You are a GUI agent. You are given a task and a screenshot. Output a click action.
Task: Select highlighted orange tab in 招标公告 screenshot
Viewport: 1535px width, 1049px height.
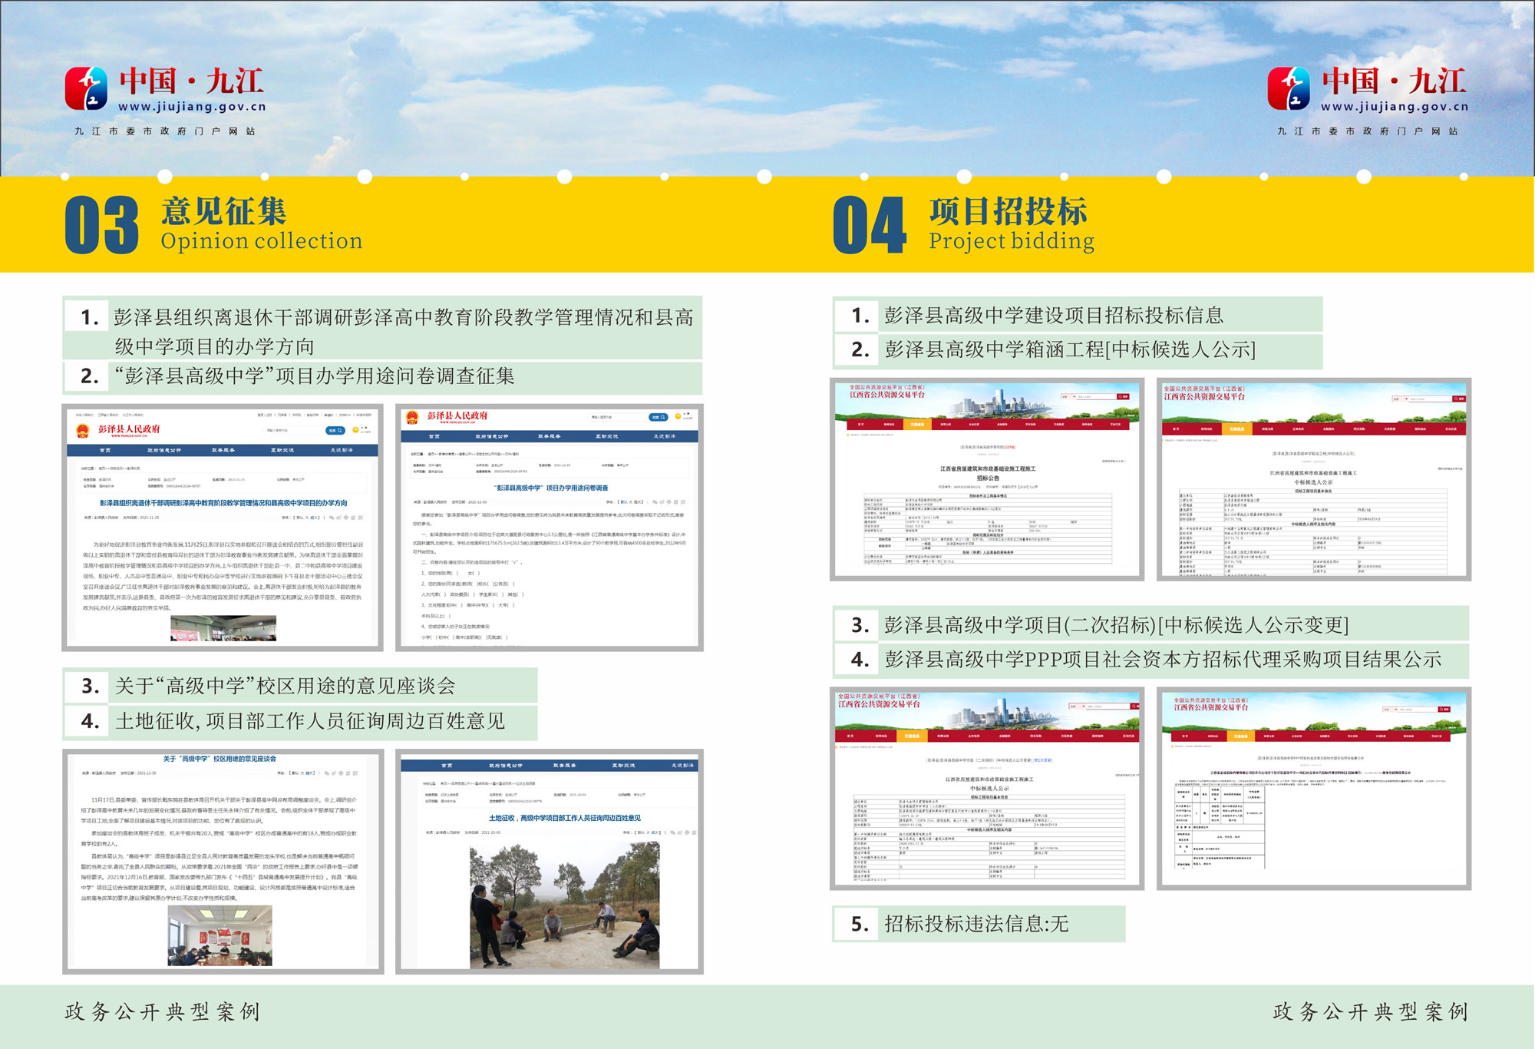(917, 424)
